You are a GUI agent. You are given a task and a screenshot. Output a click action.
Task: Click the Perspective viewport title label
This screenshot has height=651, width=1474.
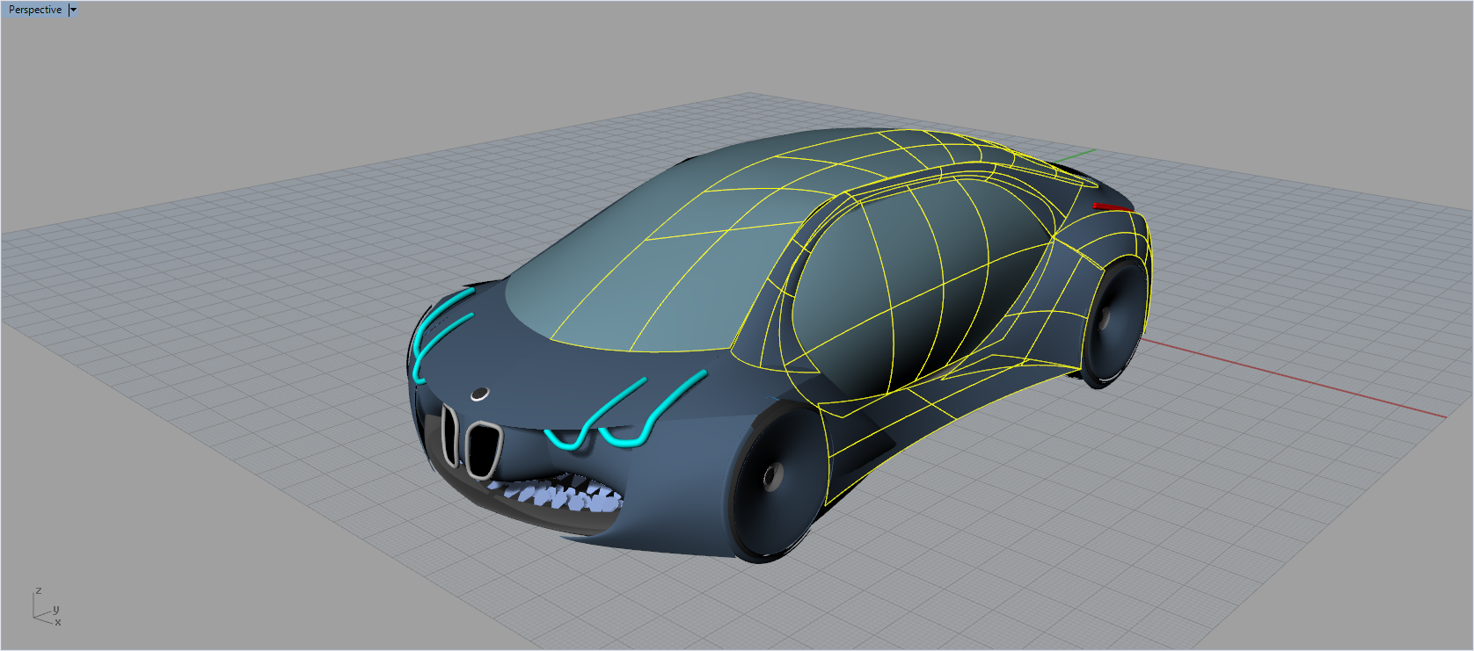35,10
